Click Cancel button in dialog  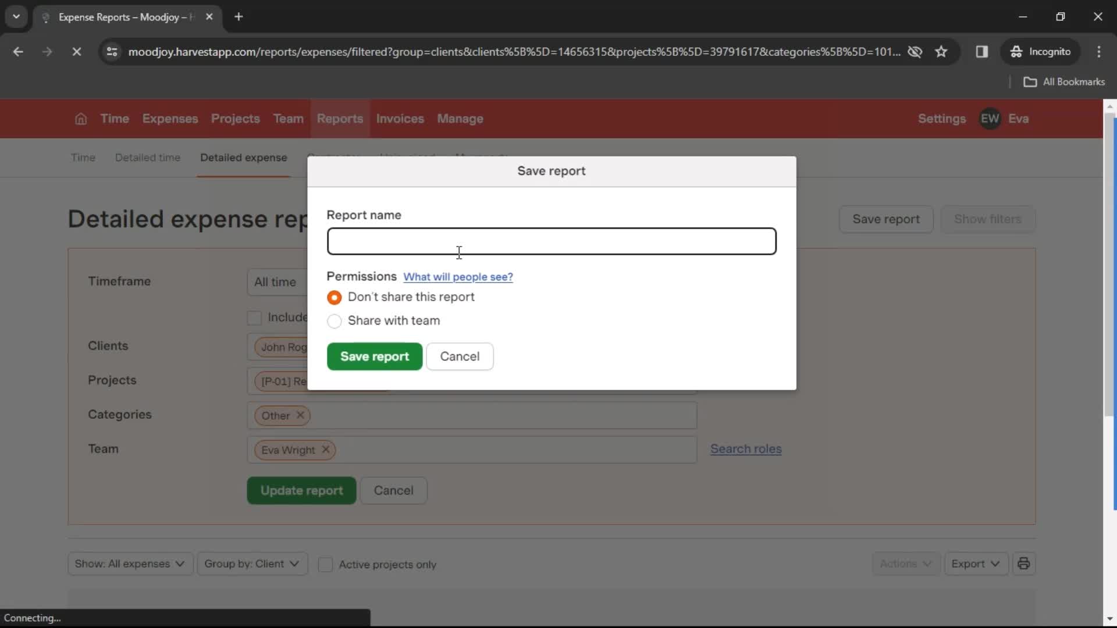pos(460,356)
